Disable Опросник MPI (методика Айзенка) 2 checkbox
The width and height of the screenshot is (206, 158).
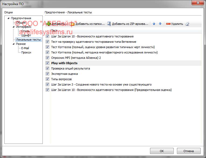coord(48,58)
